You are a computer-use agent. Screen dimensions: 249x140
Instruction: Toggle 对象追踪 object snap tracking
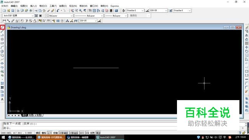tap(74, 133)
